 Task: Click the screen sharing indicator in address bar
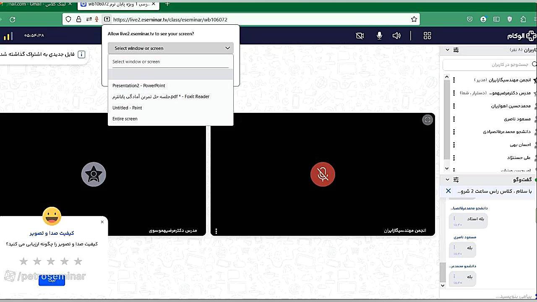[107, 19]
